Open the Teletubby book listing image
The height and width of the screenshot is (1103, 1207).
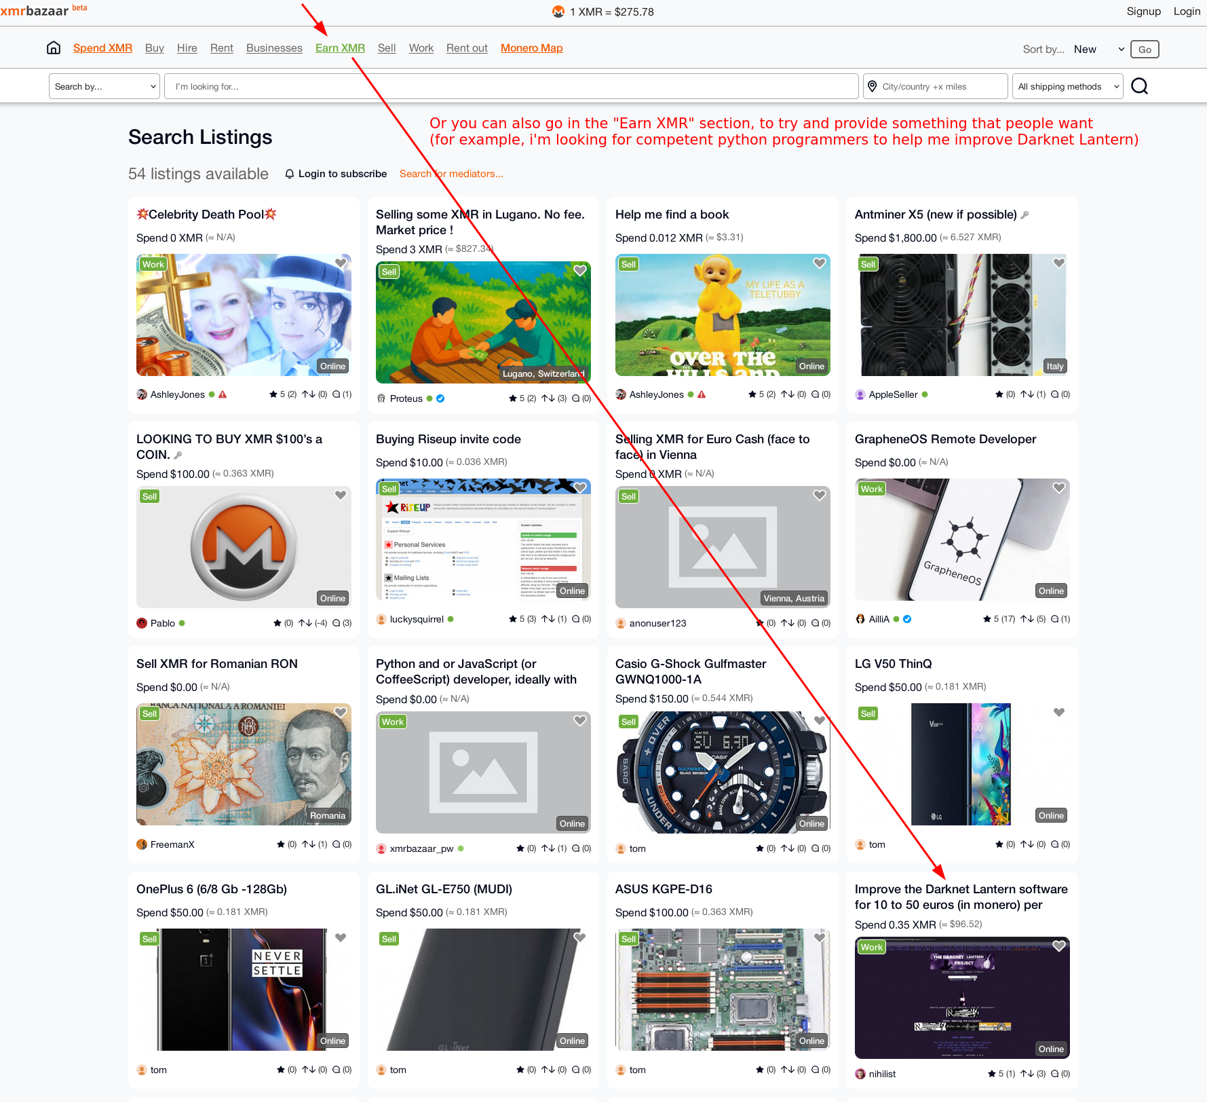coord(723,315)
